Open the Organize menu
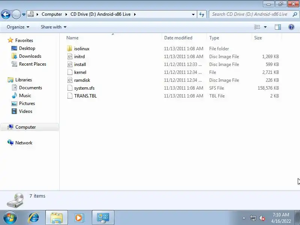The width and height of the screenshot is (300, 225). (18, 27)
